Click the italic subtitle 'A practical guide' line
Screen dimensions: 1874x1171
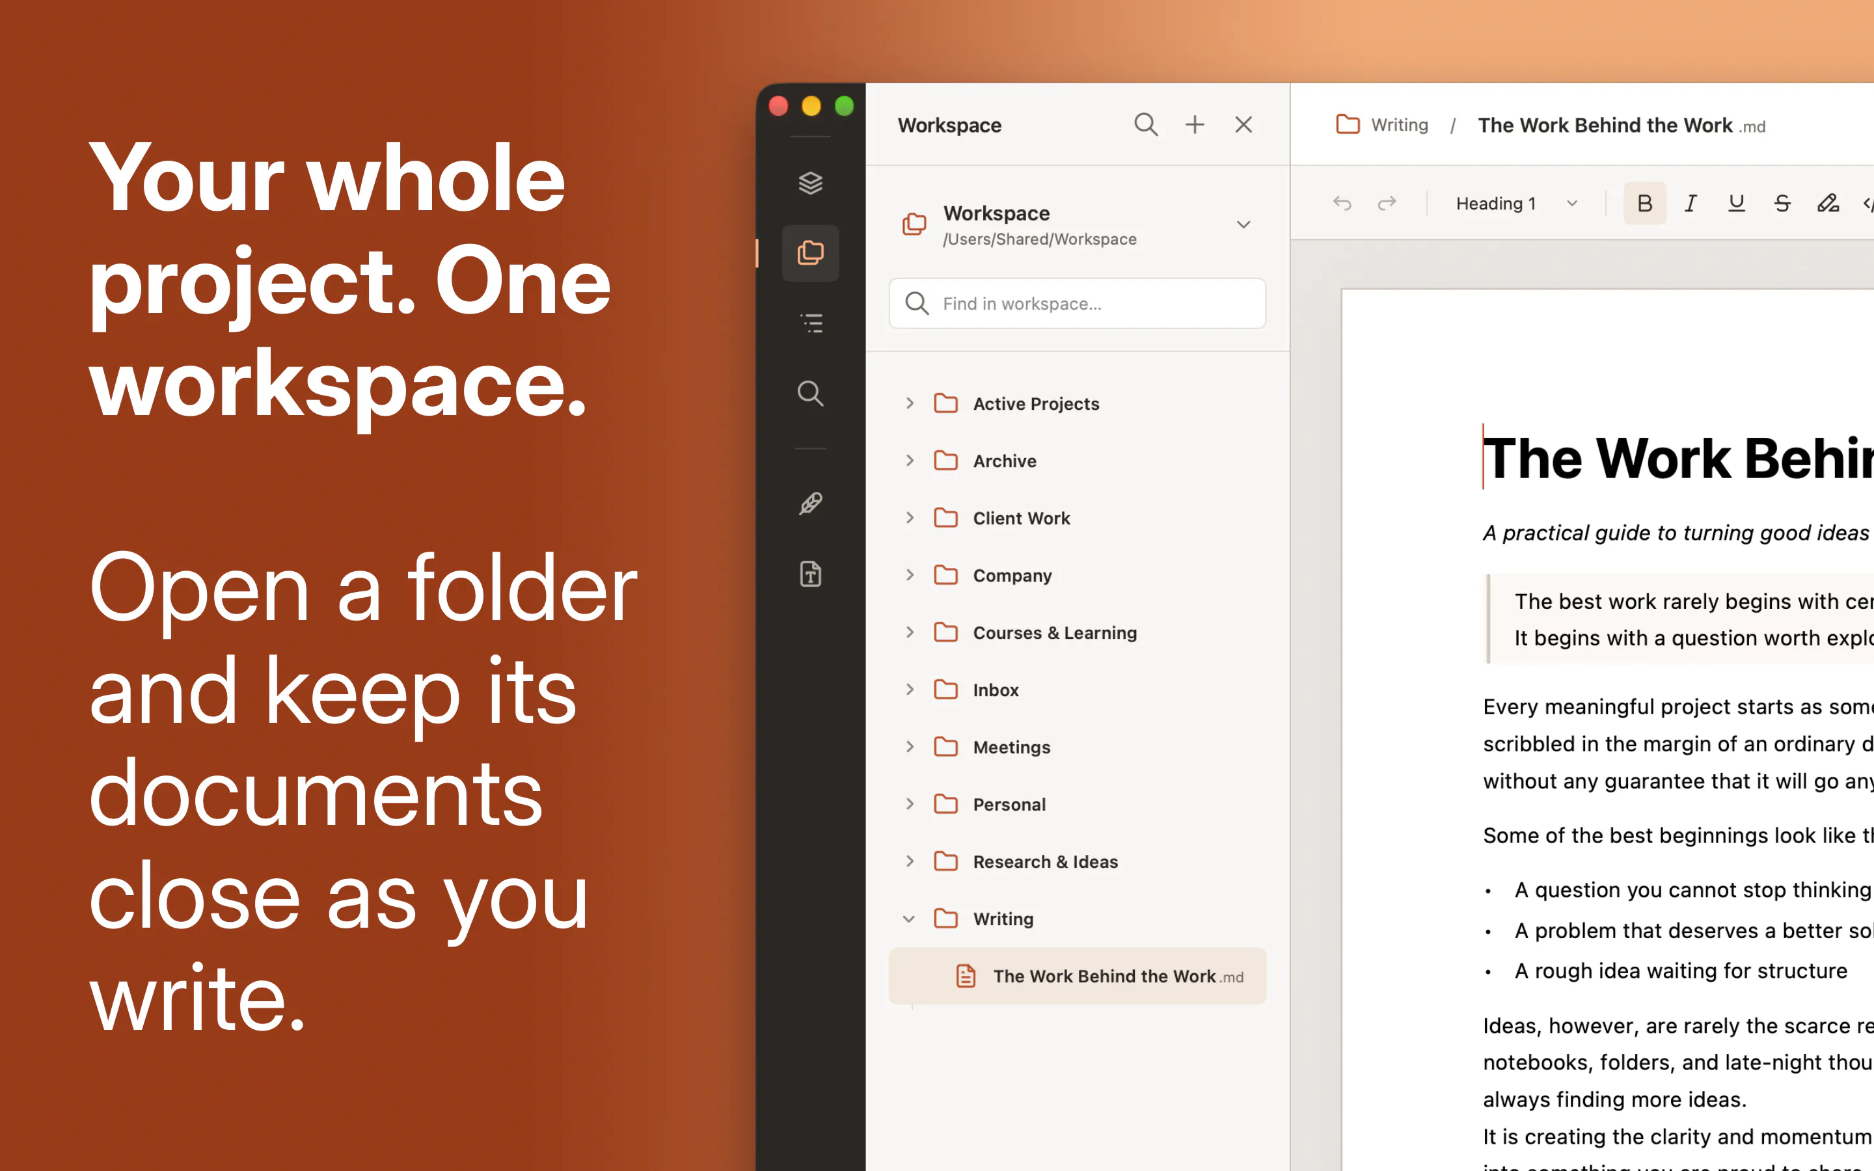[x=1677, y=533]
